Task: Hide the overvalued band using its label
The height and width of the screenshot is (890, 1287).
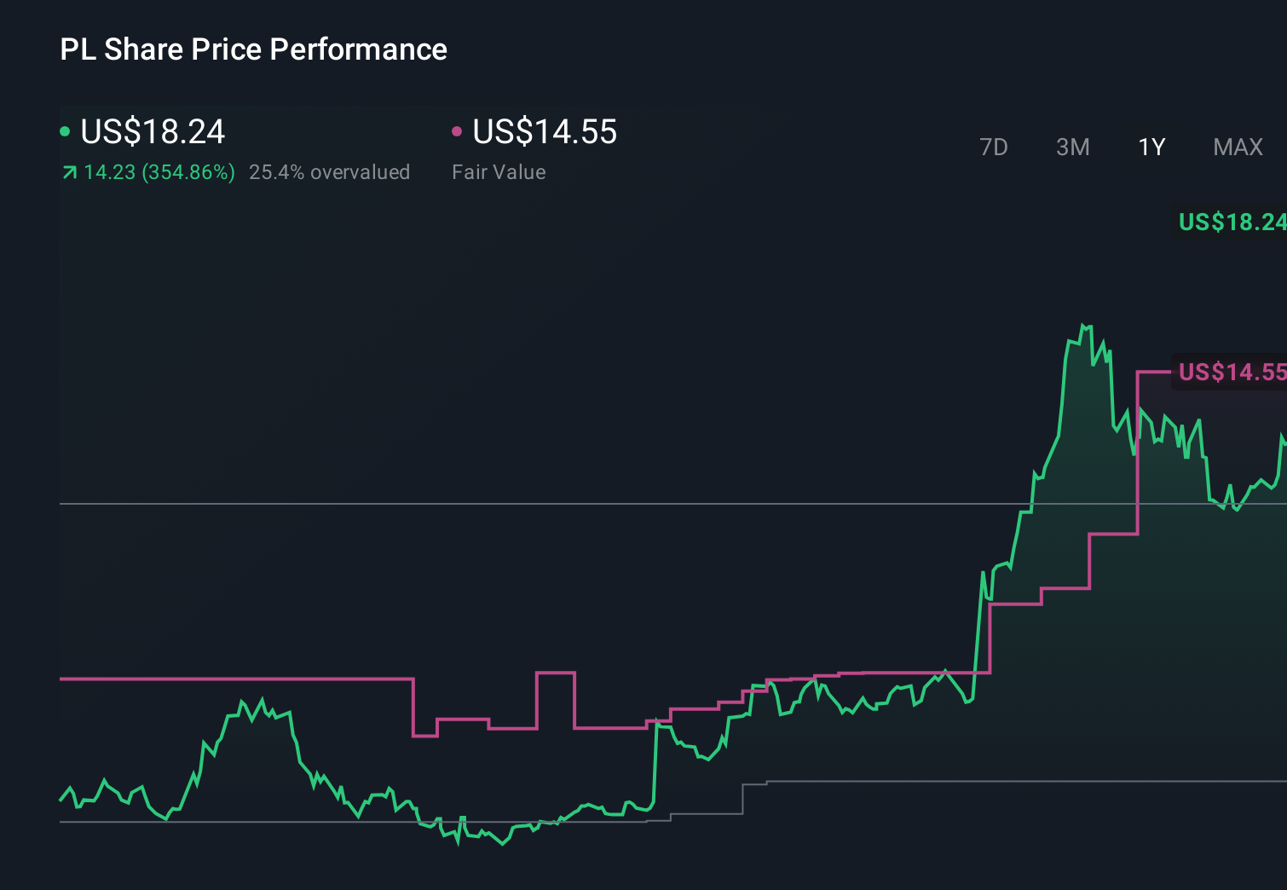Action: click(x=329, y=171)
